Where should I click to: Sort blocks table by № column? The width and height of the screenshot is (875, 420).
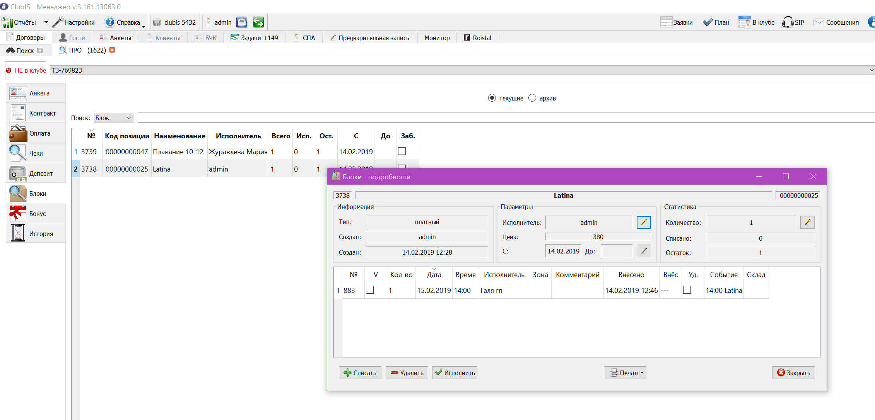click(91, 136)
